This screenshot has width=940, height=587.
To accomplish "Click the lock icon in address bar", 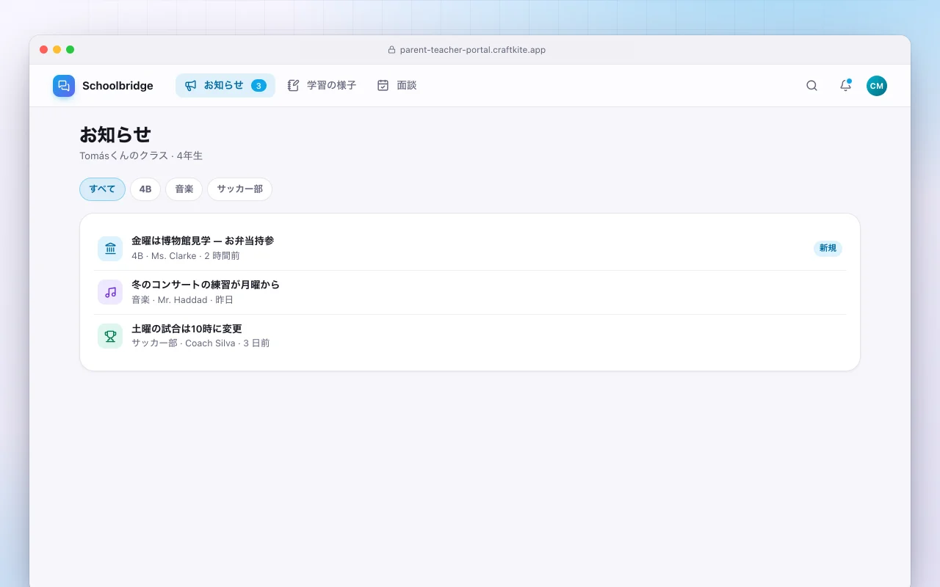I will [391, 50].
